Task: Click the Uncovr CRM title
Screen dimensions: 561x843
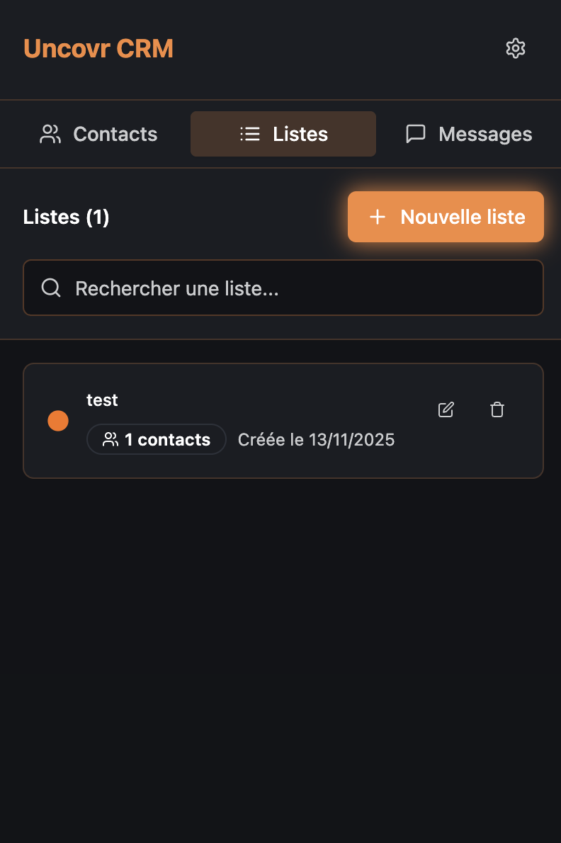Action: (98, 49)
